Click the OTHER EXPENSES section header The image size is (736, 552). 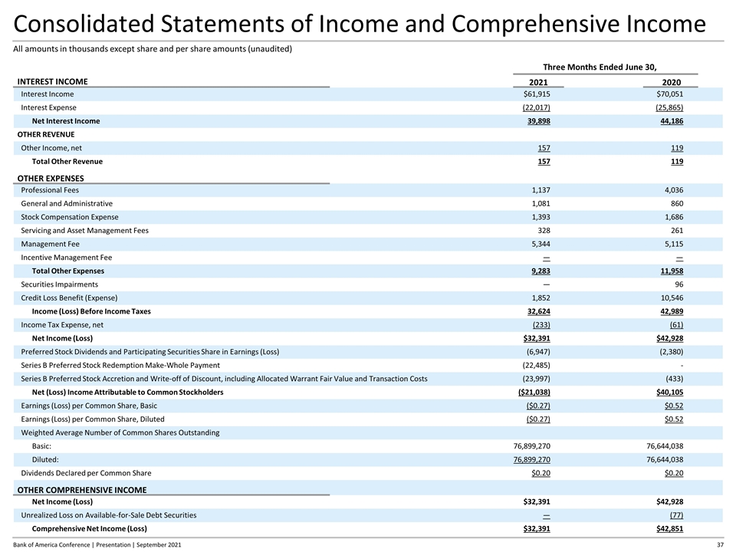click(51, 179)
